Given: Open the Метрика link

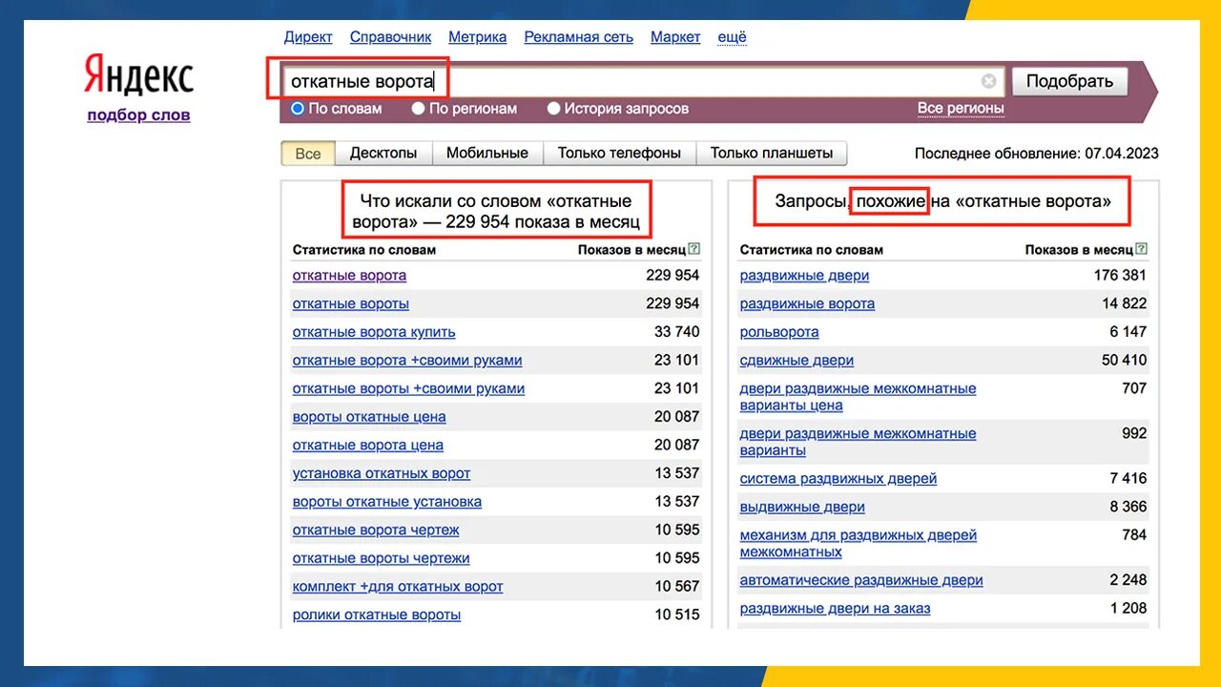Looking at the screenshot, I should 478,37.
